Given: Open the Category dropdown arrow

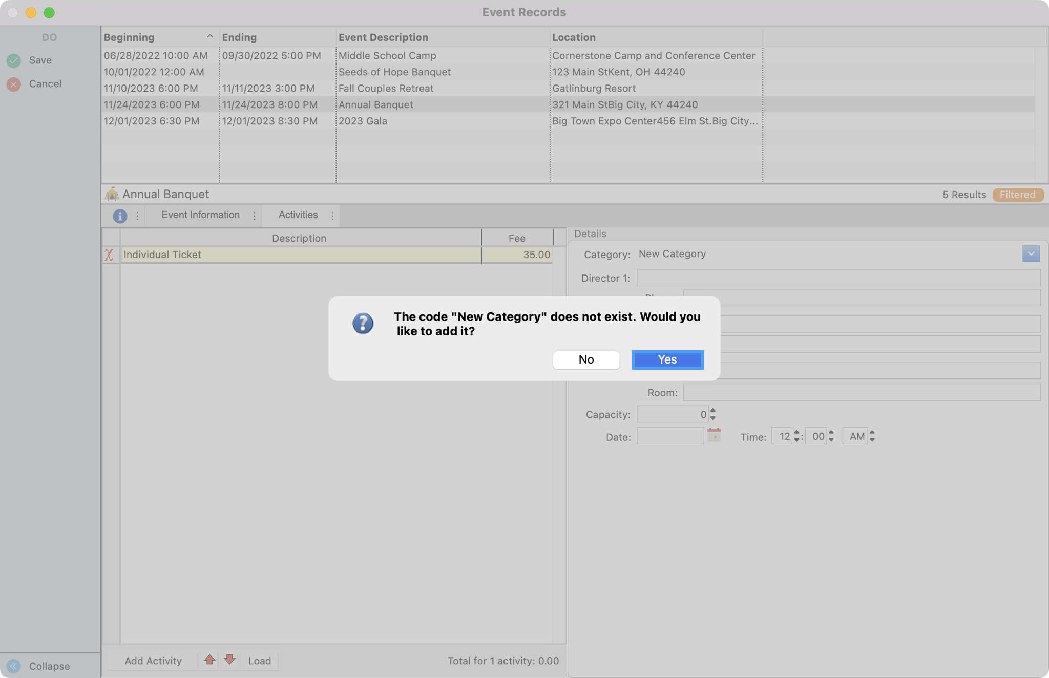Looking at the screenshot, I should (1031, 253).
